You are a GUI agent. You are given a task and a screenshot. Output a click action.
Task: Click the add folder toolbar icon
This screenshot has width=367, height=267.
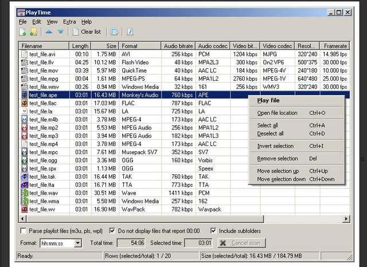click(x=34, y=32)
